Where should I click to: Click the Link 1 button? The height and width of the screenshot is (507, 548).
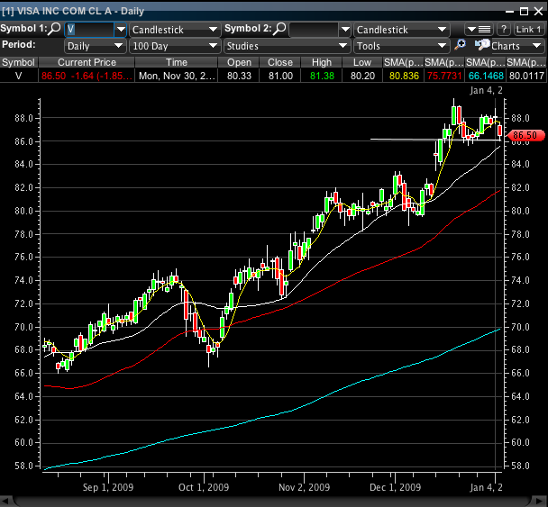pos(529,30)
